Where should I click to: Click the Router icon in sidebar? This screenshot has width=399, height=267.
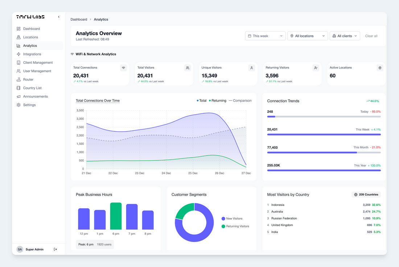[x=18, y=79]
